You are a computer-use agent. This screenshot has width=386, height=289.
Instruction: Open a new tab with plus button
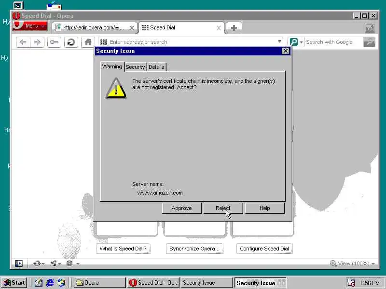[234, 28]
